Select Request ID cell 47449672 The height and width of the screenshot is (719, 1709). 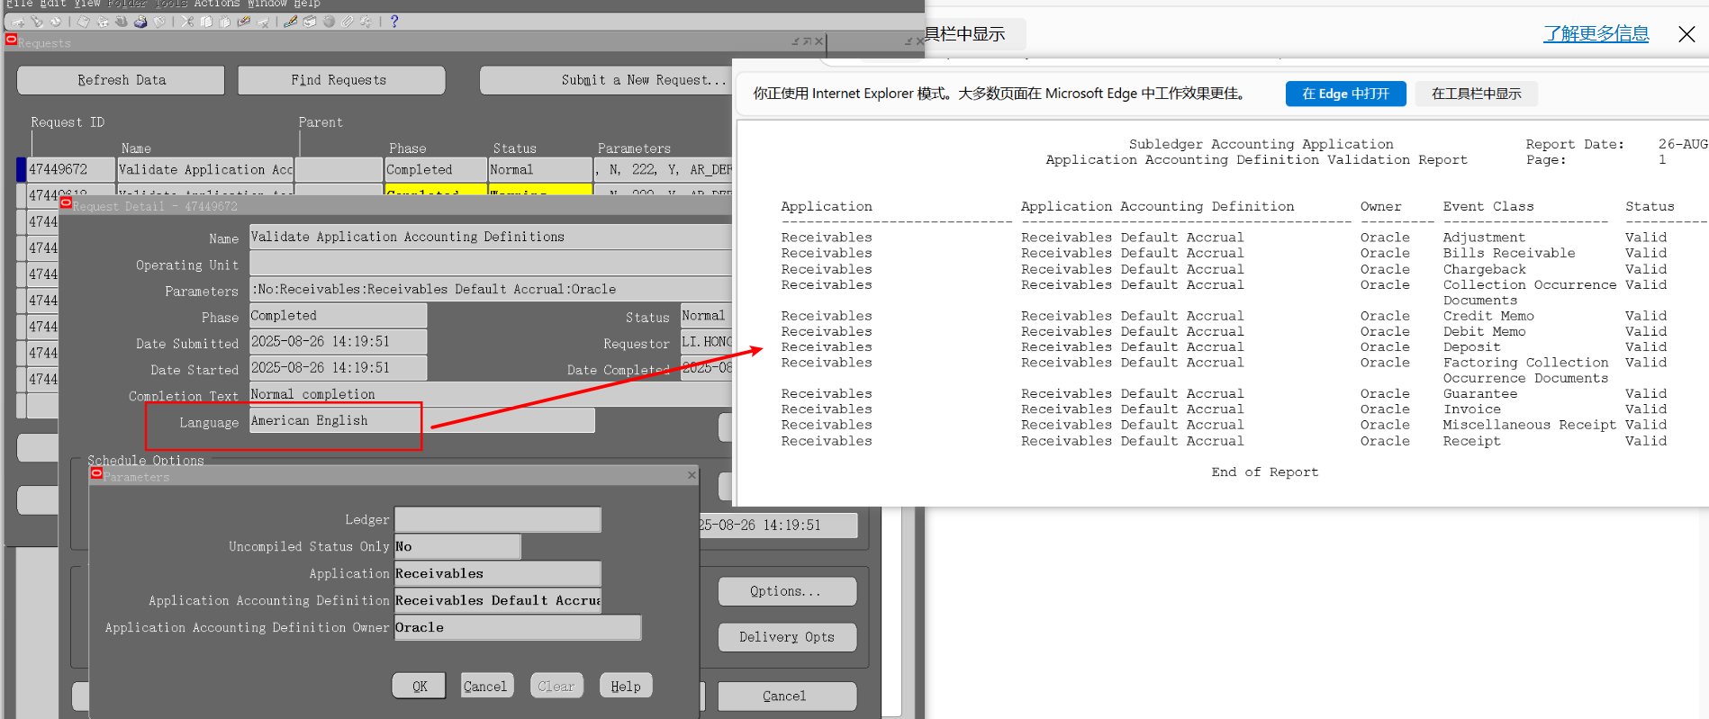[71, 169]
